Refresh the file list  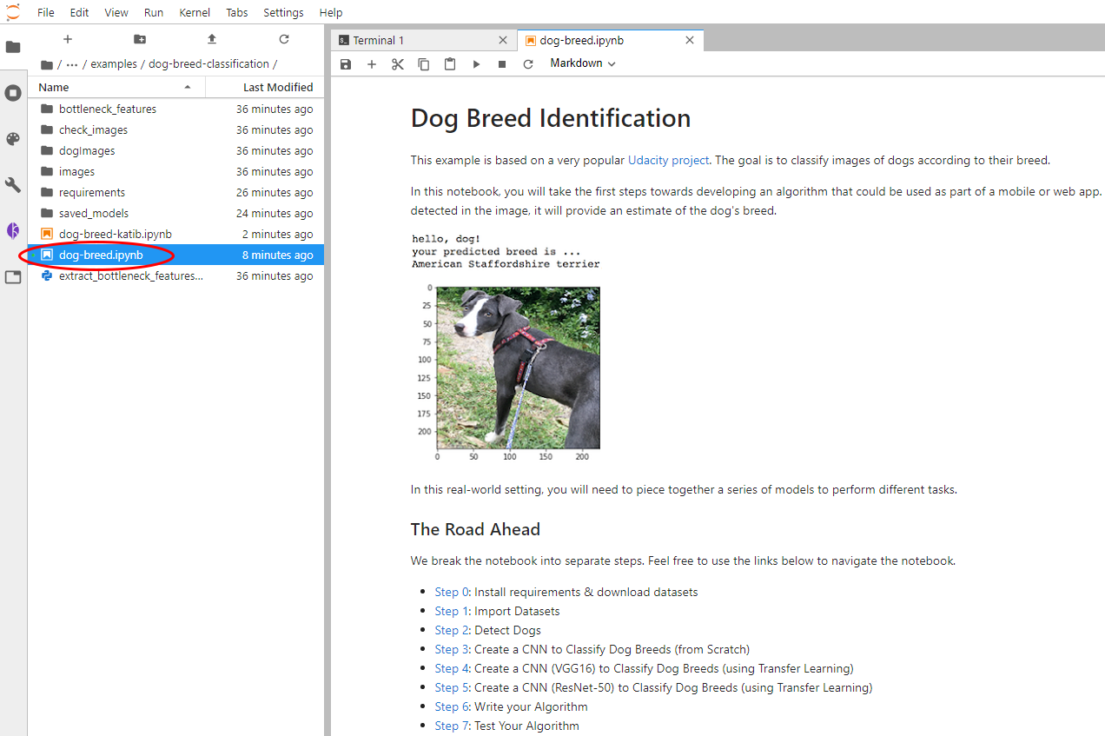tap(284, 39)
